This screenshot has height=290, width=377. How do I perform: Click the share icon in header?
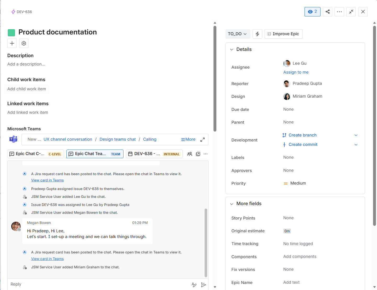(x=328, y=12)
